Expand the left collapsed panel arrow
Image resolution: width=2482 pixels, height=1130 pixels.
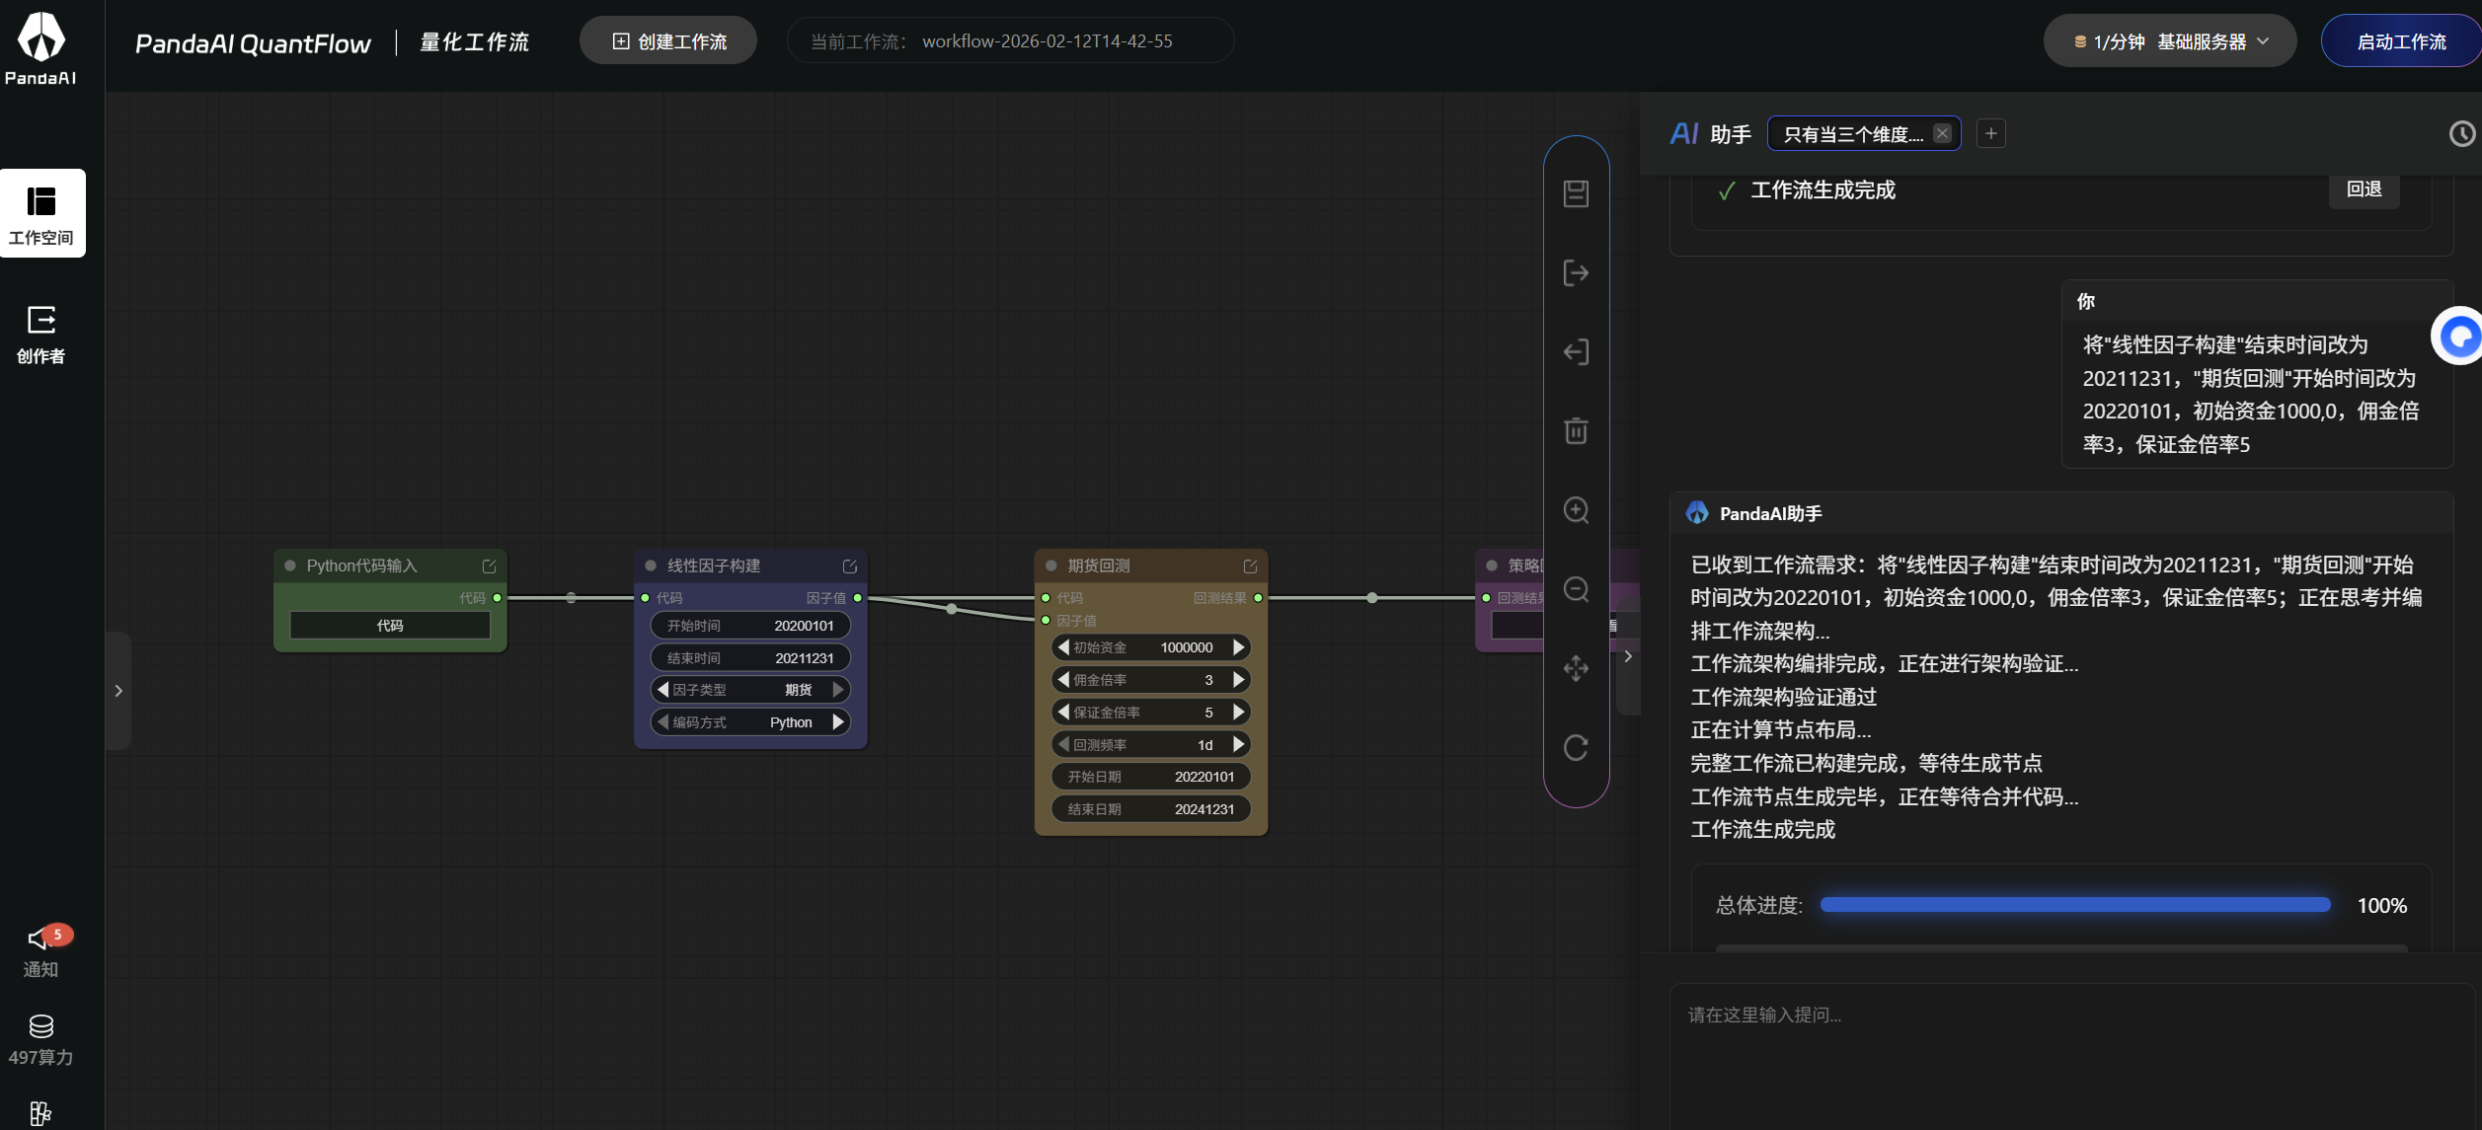tap(118, 691)
